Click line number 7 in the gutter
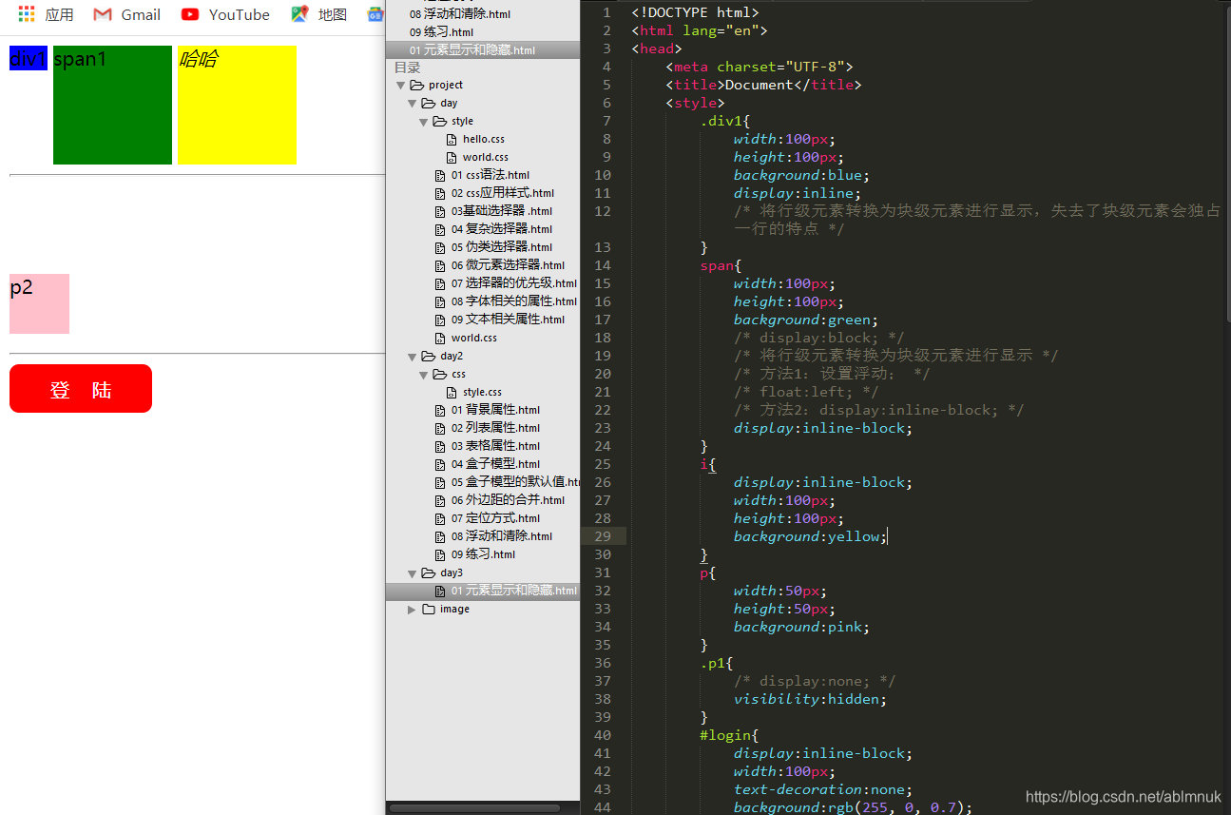Screen dimensions: 1231x815 point(606,121)
